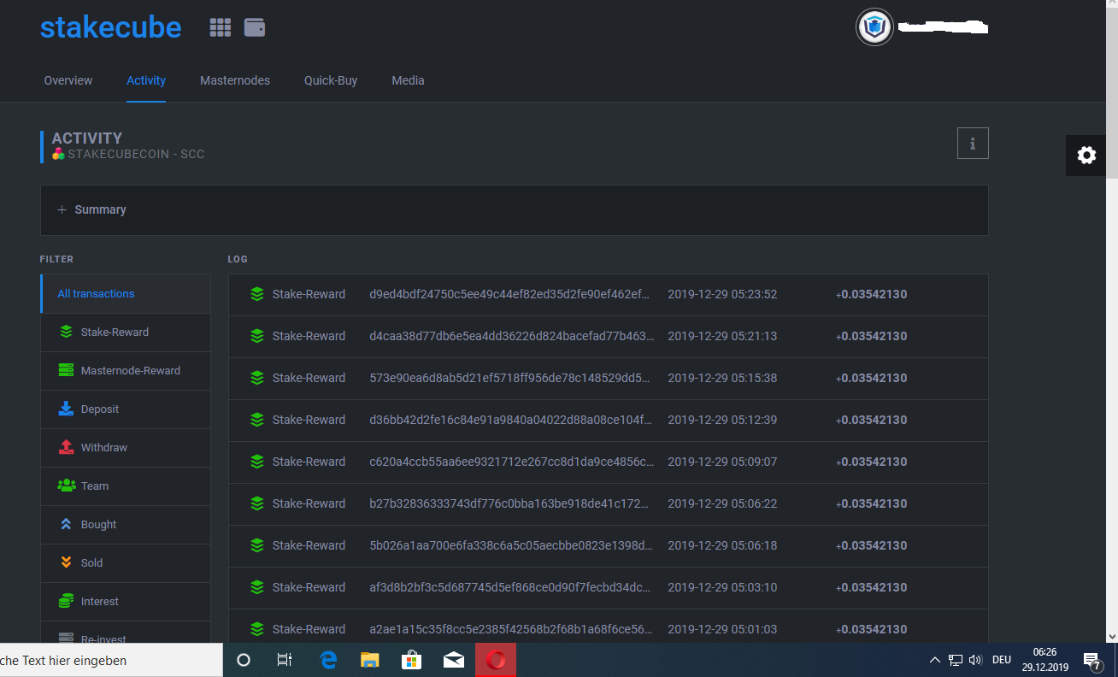
Task: Click timestamp 2019-12-29 05:23:52
Action: click(722, 294)
